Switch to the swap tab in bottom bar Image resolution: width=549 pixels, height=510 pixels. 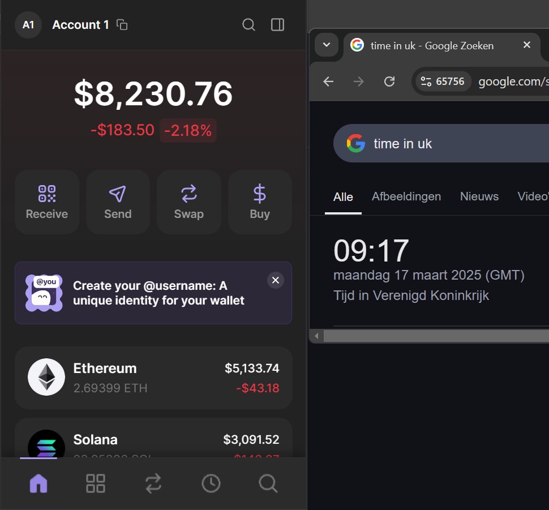tap(153, 483)
